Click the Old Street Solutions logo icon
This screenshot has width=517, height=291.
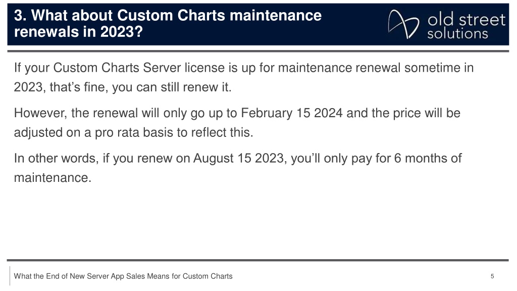[403, 24]
